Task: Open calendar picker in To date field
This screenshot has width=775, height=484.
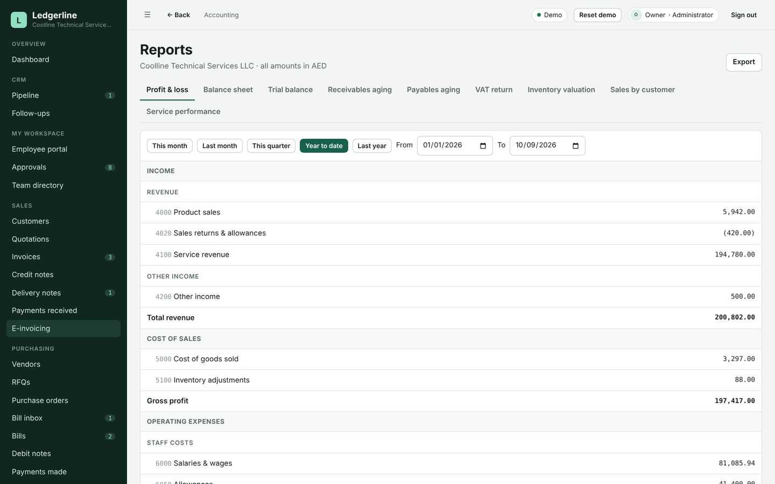Action: pos(575,146)
